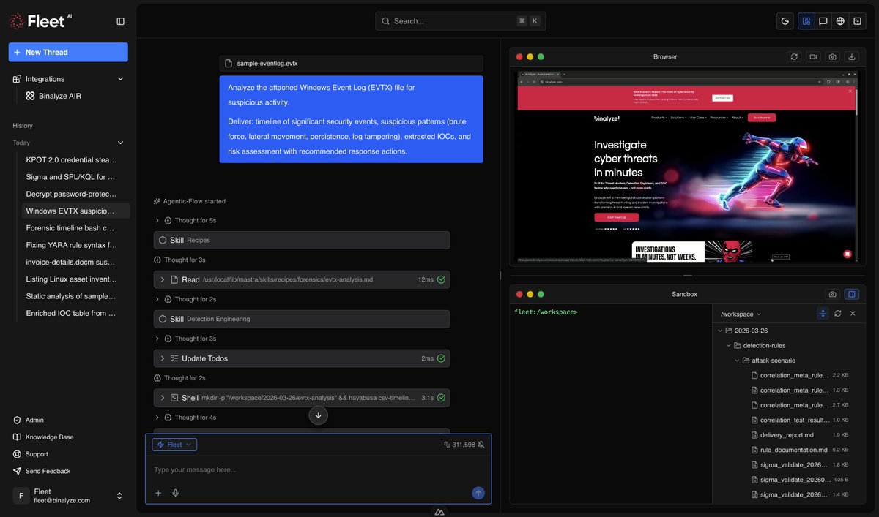Refresh the workspace file tree
The image size is (879, 517).
[838, 313]
